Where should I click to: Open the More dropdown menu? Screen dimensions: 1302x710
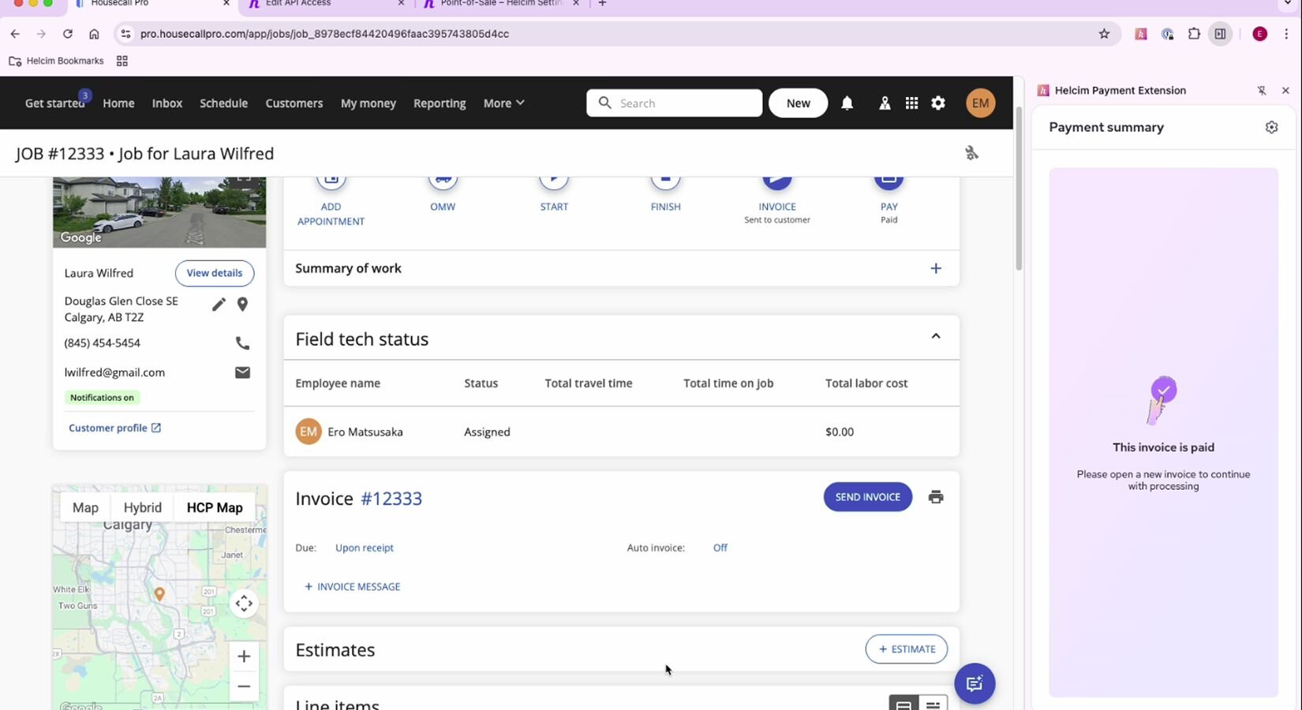click(503, 103)
